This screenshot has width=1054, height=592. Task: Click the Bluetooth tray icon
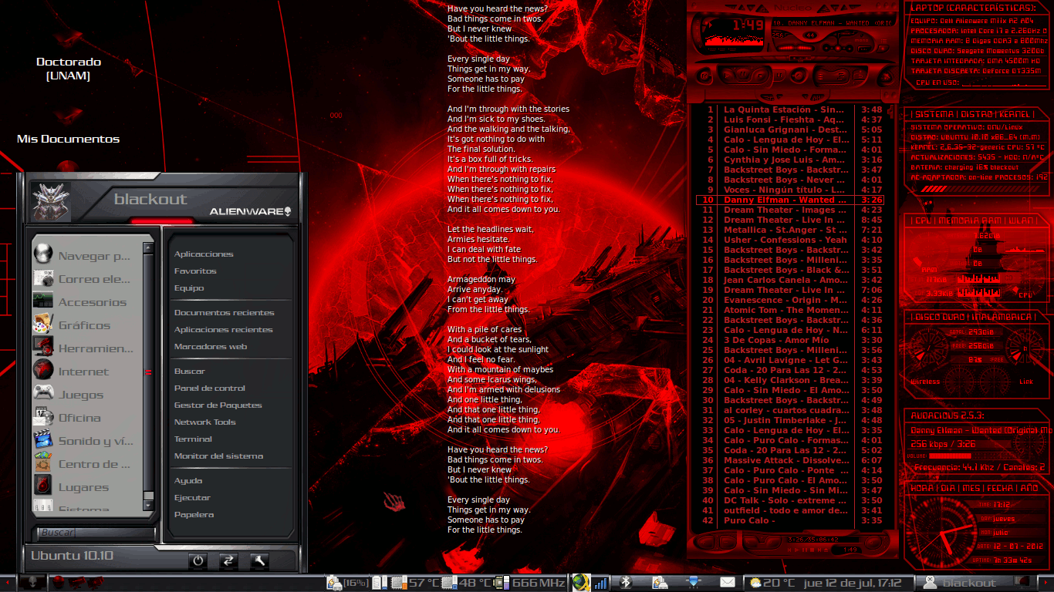tap(626, 583)
